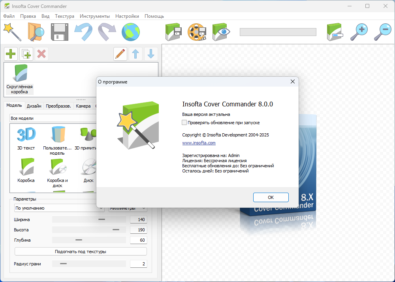This screenshot has height=282, width=395.
Task: Visit the www.insofta.com link
Action: click(x=199, y=143)
